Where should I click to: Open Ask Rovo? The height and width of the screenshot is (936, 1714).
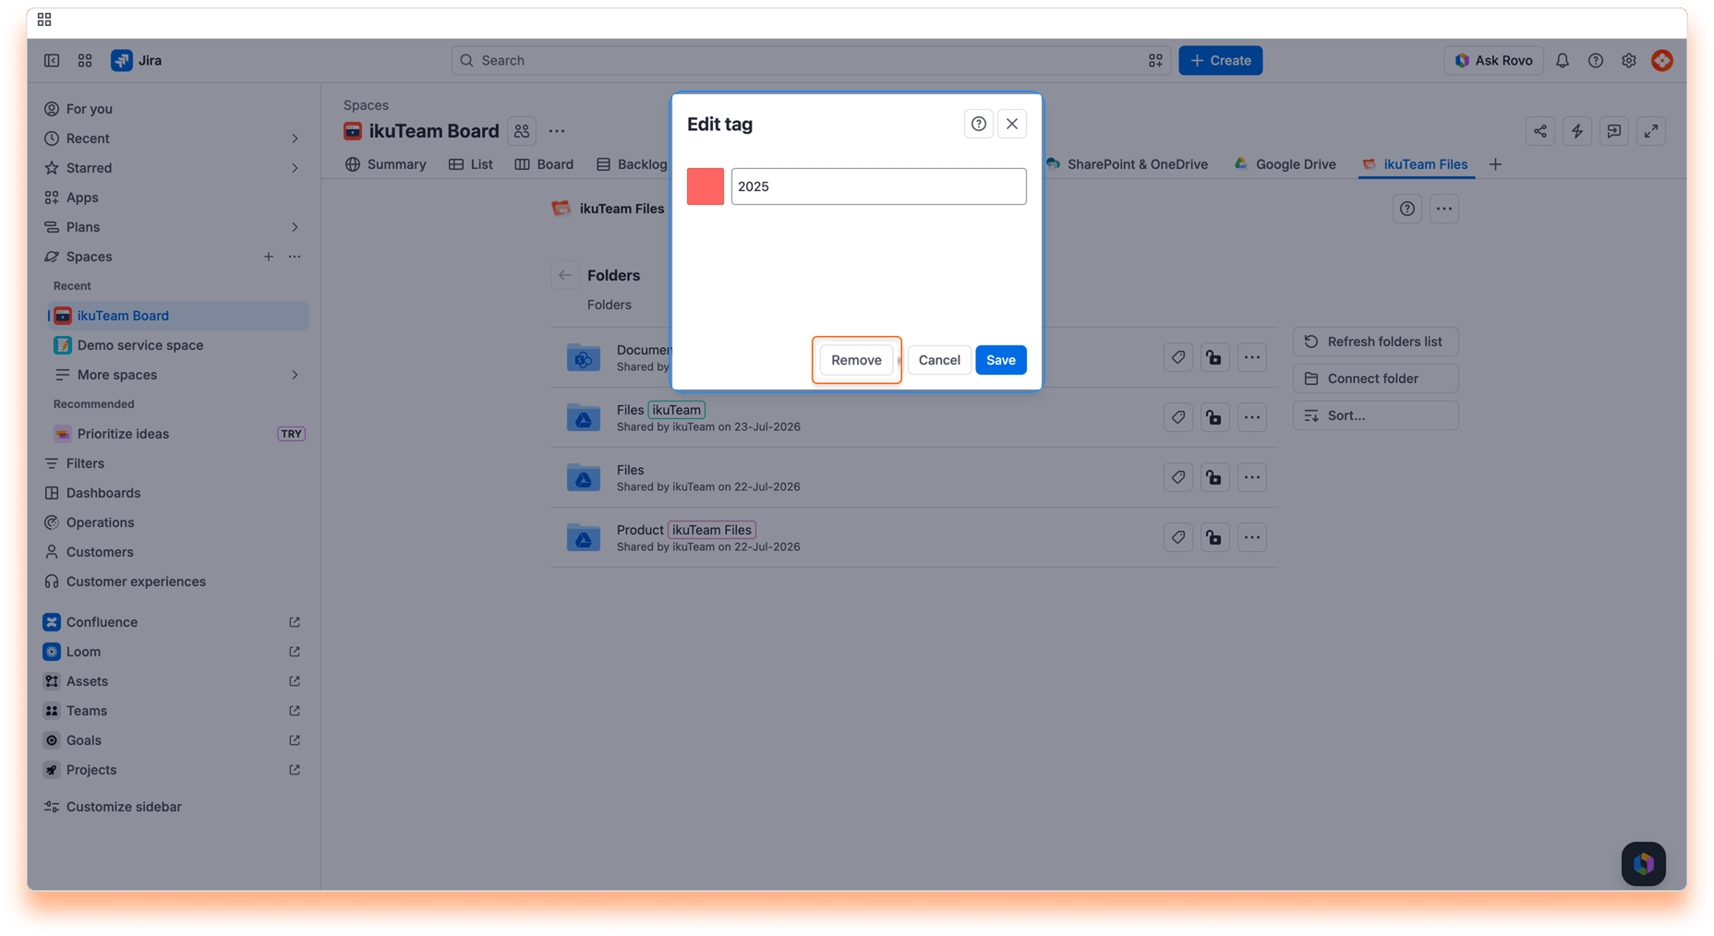pyautogui.click(x=1493, y=60)
